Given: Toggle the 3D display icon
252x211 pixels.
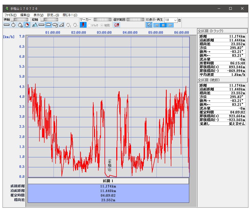Looking at the screenshot, I should pos(149,25).
